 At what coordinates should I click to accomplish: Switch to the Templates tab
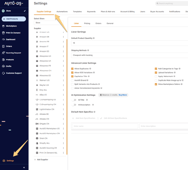click(x=77, y=12)
